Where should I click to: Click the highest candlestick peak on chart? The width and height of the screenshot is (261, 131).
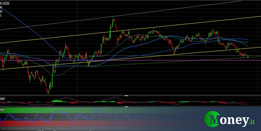click(113, 18)
